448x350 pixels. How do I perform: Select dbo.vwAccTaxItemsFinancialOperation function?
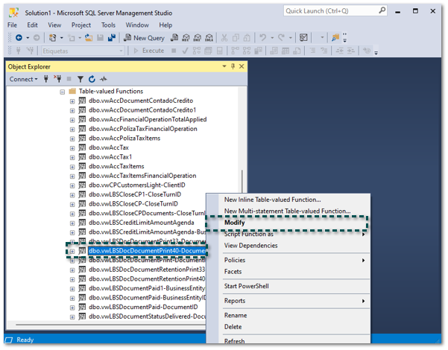click(x=142, y=176)
